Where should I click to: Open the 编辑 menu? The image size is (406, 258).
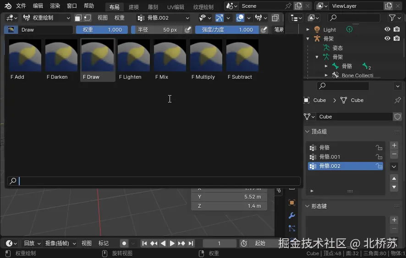coord(38,6)
